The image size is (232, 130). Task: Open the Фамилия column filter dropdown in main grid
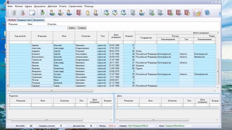coord(51,43)
